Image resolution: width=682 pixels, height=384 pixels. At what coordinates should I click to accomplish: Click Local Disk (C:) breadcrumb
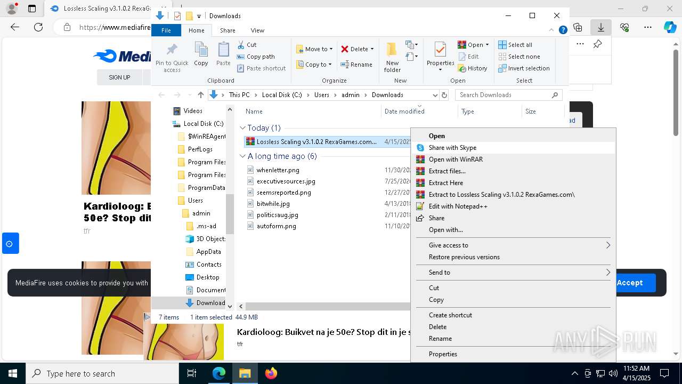click(x=282, y=95)
